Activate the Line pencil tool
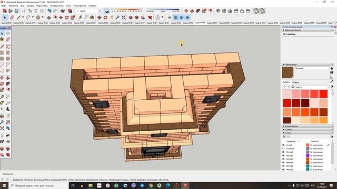 tap(18, 17)
